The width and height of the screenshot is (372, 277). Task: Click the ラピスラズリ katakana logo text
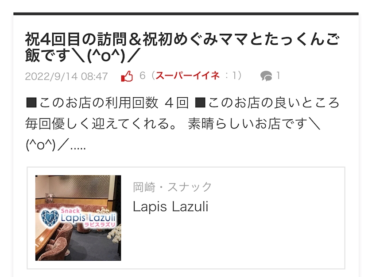(100, 224)
